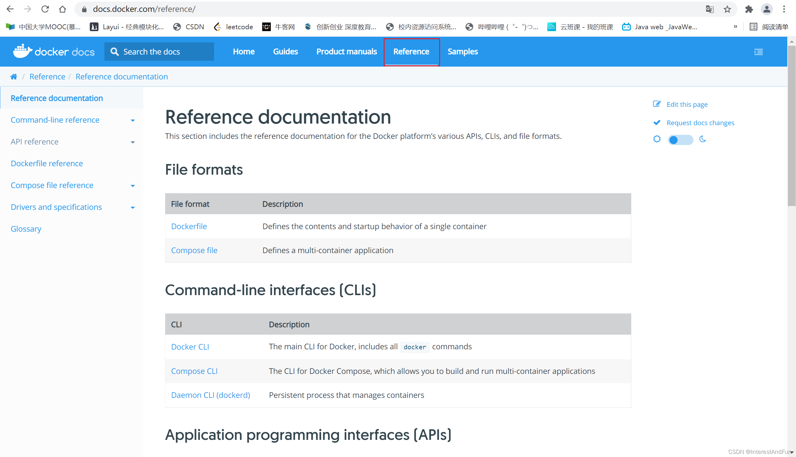The height and width of the screenshot is (457, 796).
Task: Open the leetcode bookmark
Action: pos(233,27)
